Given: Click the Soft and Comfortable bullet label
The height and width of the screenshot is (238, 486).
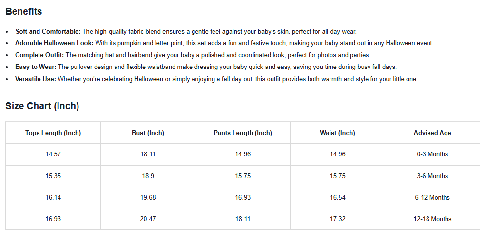Looking at the screenshot, I should [48, 32].
